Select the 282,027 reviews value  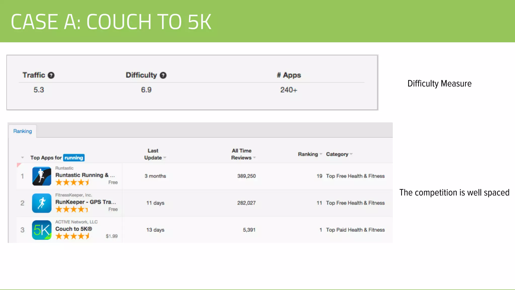tap(246, 203)
